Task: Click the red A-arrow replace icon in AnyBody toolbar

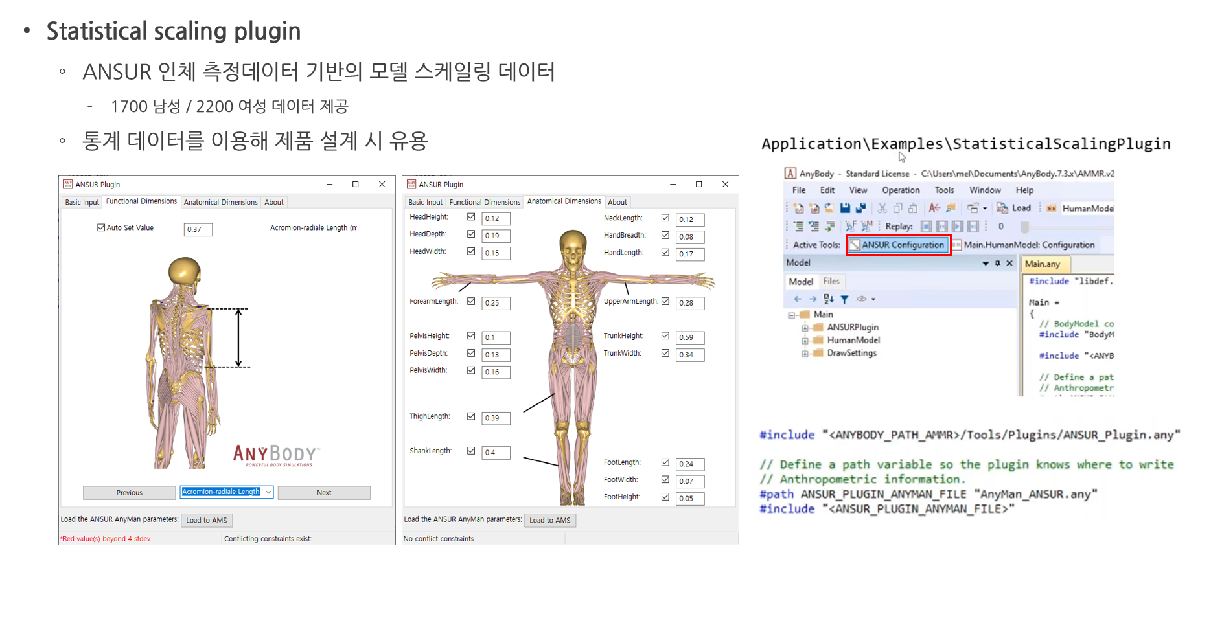Action: 934,209
